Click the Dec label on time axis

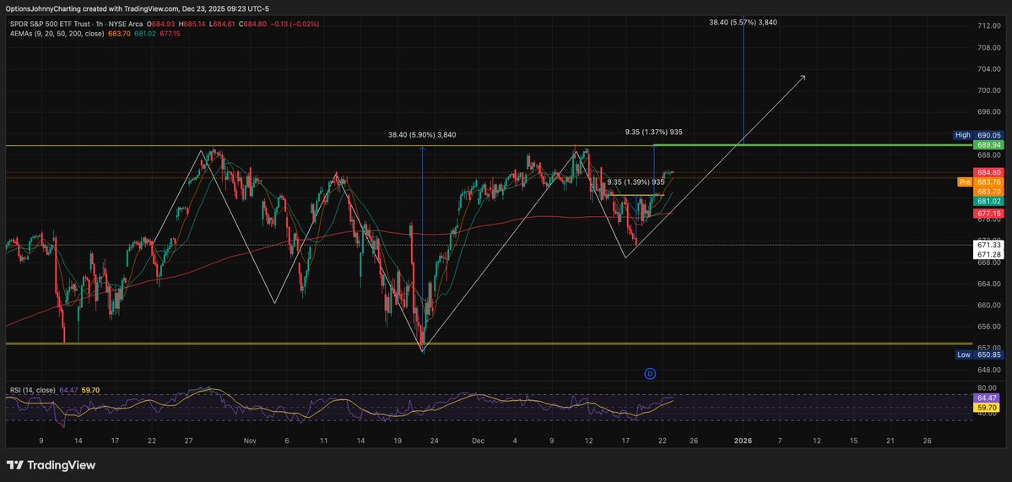pyautogui.click(x=478, y=441)
